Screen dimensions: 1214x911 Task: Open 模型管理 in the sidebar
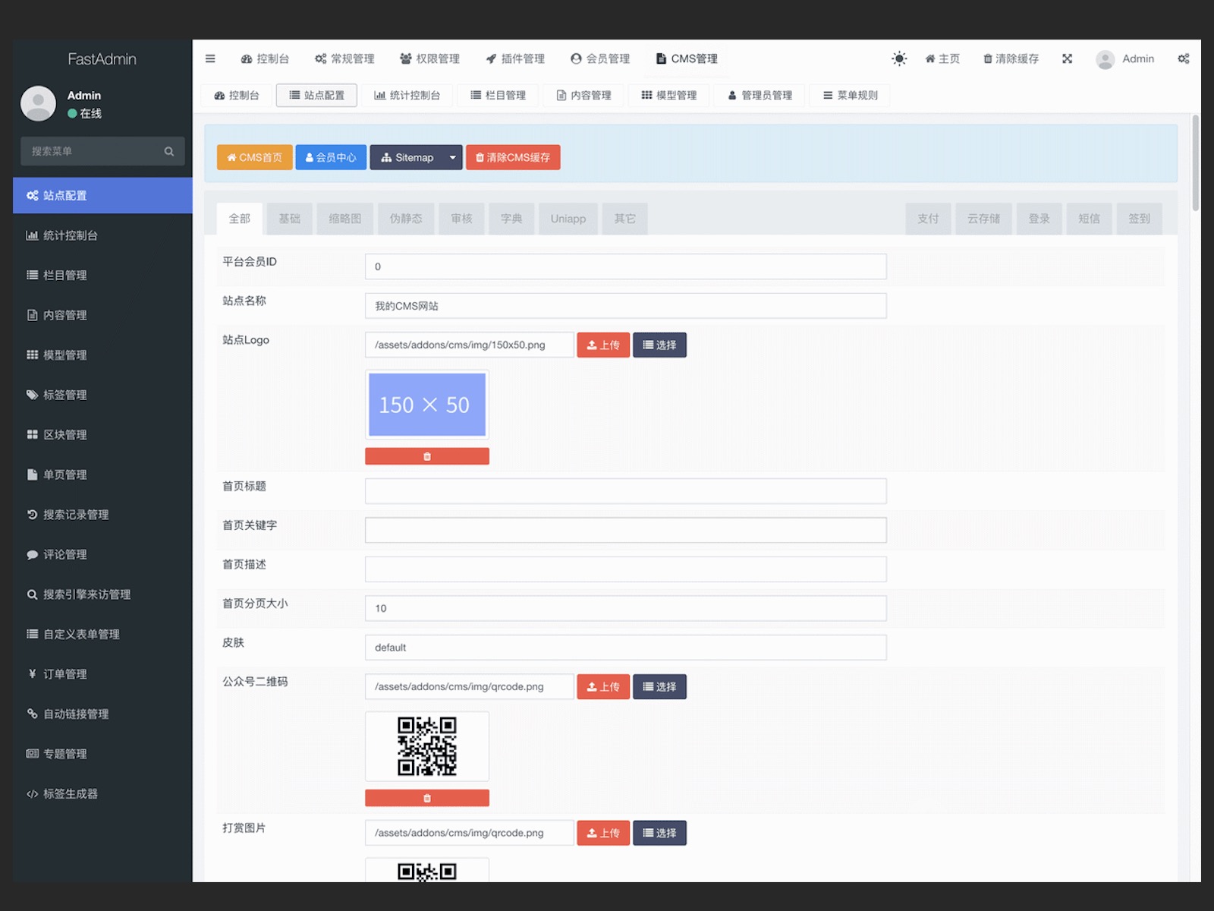(x=102, y=355)
